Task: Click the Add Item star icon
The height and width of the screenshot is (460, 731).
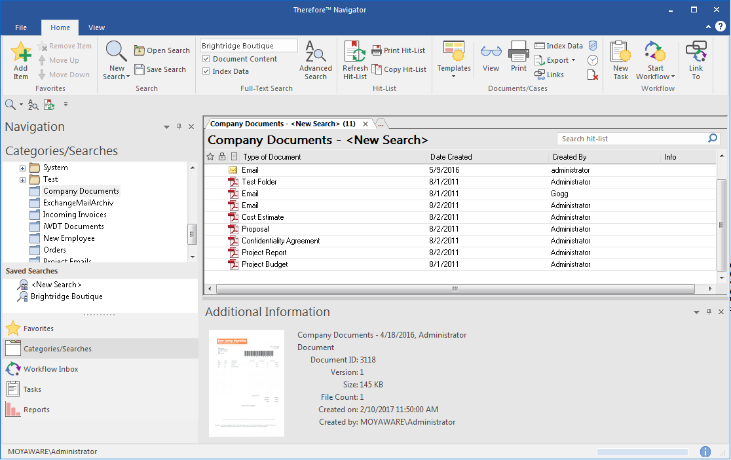Action: coord(21,52)
